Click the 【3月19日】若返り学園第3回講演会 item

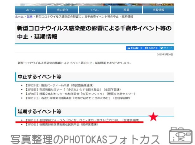tap(78, 98)
